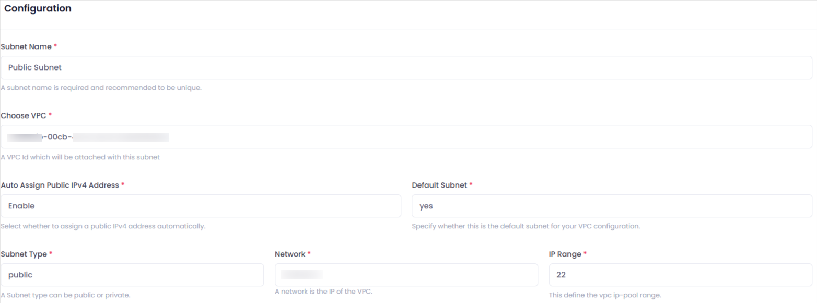The height and width of the screenshot is (303, 817).
Task: Click the hint about the attached VPC Id
Action: pos(80,157)
